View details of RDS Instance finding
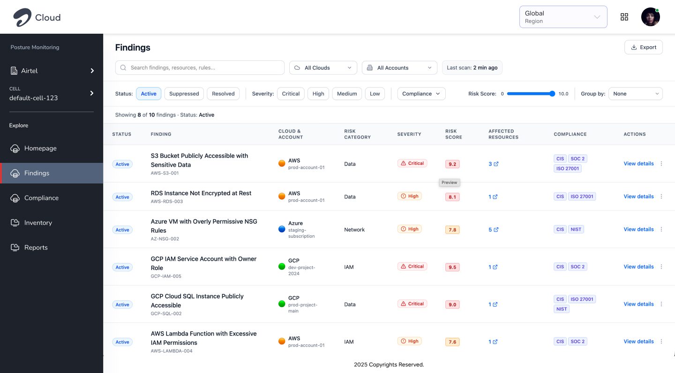The image size is (675, 373). (x=638, y=197)
